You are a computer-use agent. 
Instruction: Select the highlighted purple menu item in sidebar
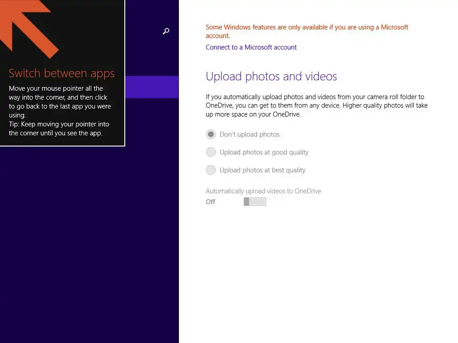pyautogui.click(x=152, y=87)
